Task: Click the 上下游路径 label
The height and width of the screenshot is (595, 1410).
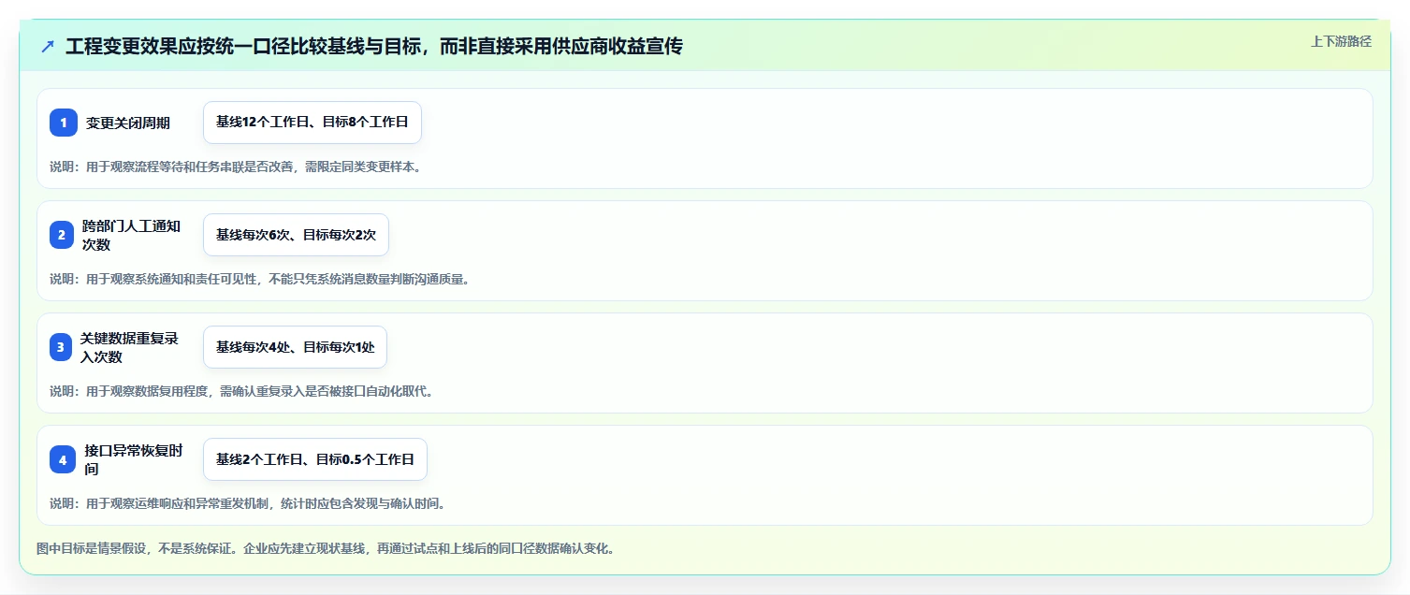Action: [1341, 41]
